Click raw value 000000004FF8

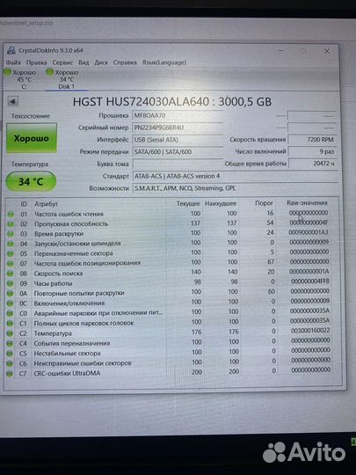click(x=310, y=281)
